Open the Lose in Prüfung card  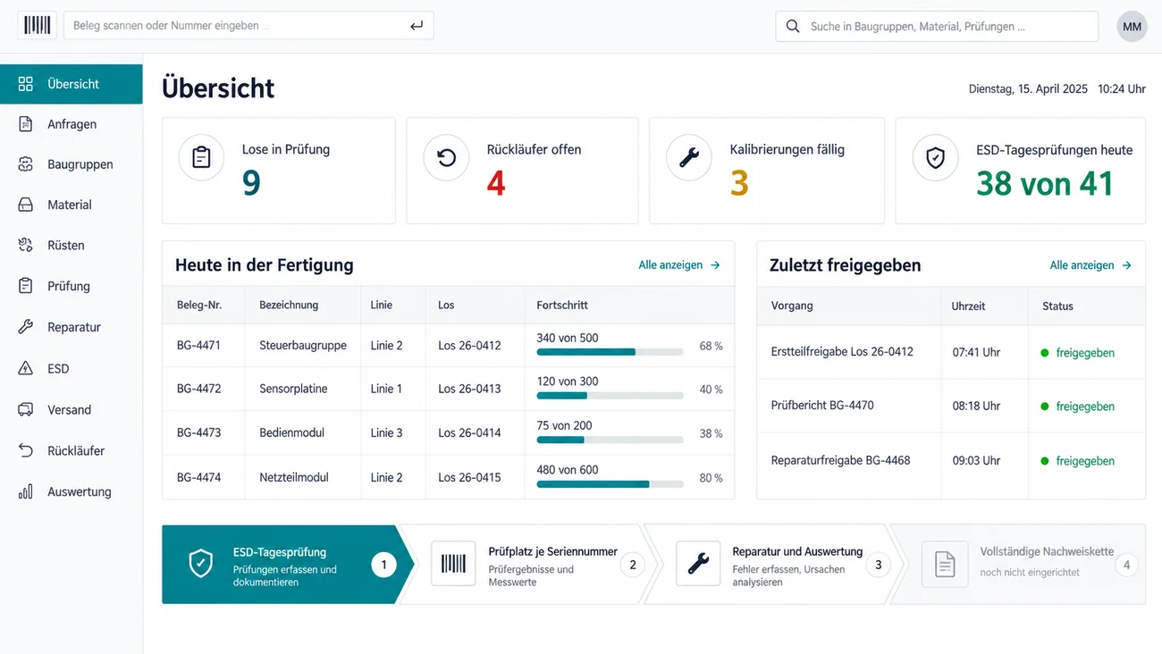279,171
